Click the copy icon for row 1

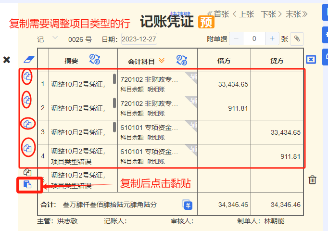27,76
